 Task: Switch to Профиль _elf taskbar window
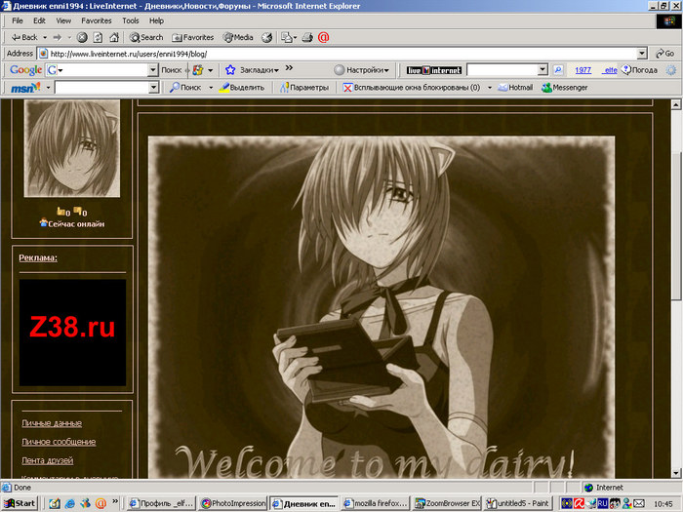(x=162, y=503)
